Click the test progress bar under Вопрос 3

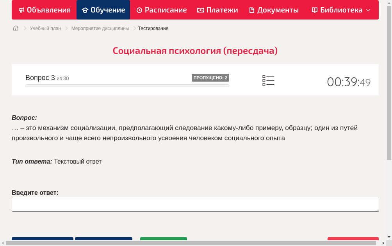[127, 86]
